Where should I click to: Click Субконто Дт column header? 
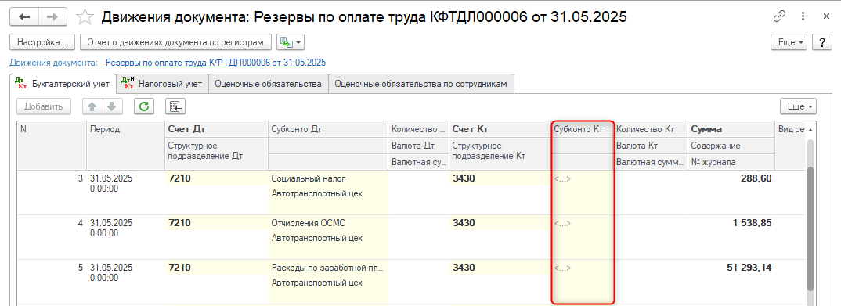pyautogui.click(x=327, y=129)
